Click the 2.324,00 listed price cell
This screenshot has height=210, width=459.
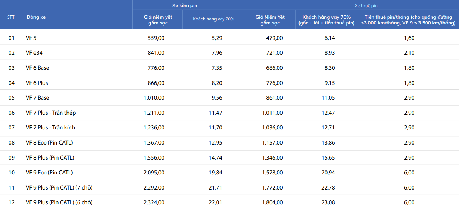pyautogui.click(x=154, y=202)
